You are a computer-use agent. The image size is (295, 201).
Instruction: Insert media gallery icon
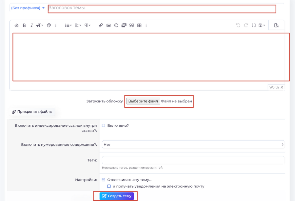124,25
